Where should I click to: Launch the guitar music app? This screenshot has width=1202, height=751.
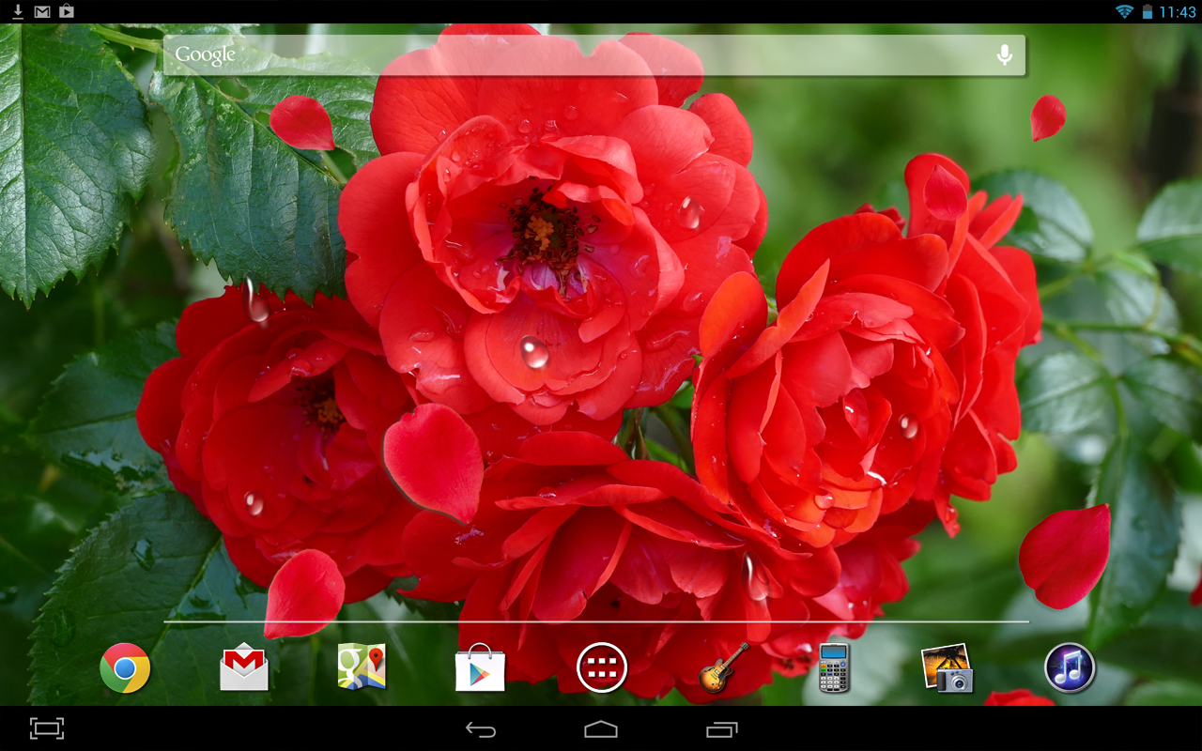pos(723,667)
